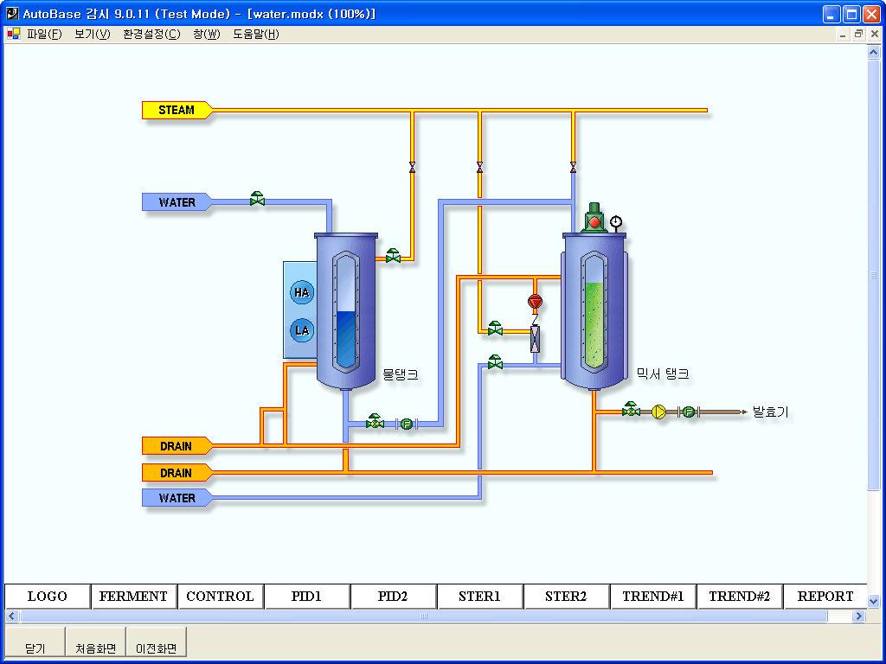This screenshot has height=664, width=886.
Task: Open the 환경설정(C) menu
Action: [151, 35]
